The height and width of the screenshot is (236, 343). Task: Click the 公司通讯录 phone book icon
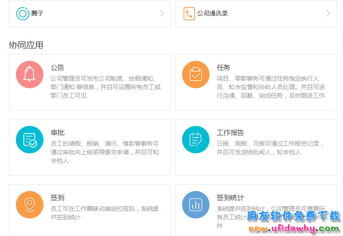pyautogui.click(x=189, y=13)
